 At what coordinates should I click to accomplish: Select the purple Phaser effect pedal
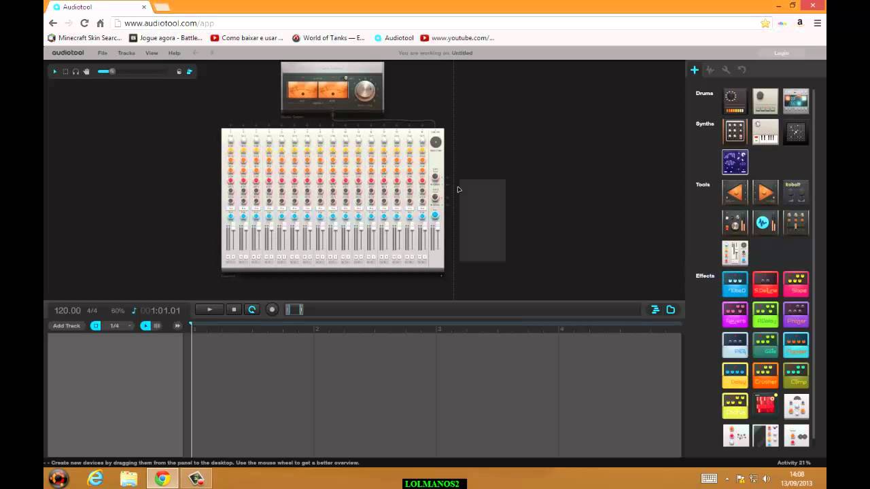tap(796, 314)
